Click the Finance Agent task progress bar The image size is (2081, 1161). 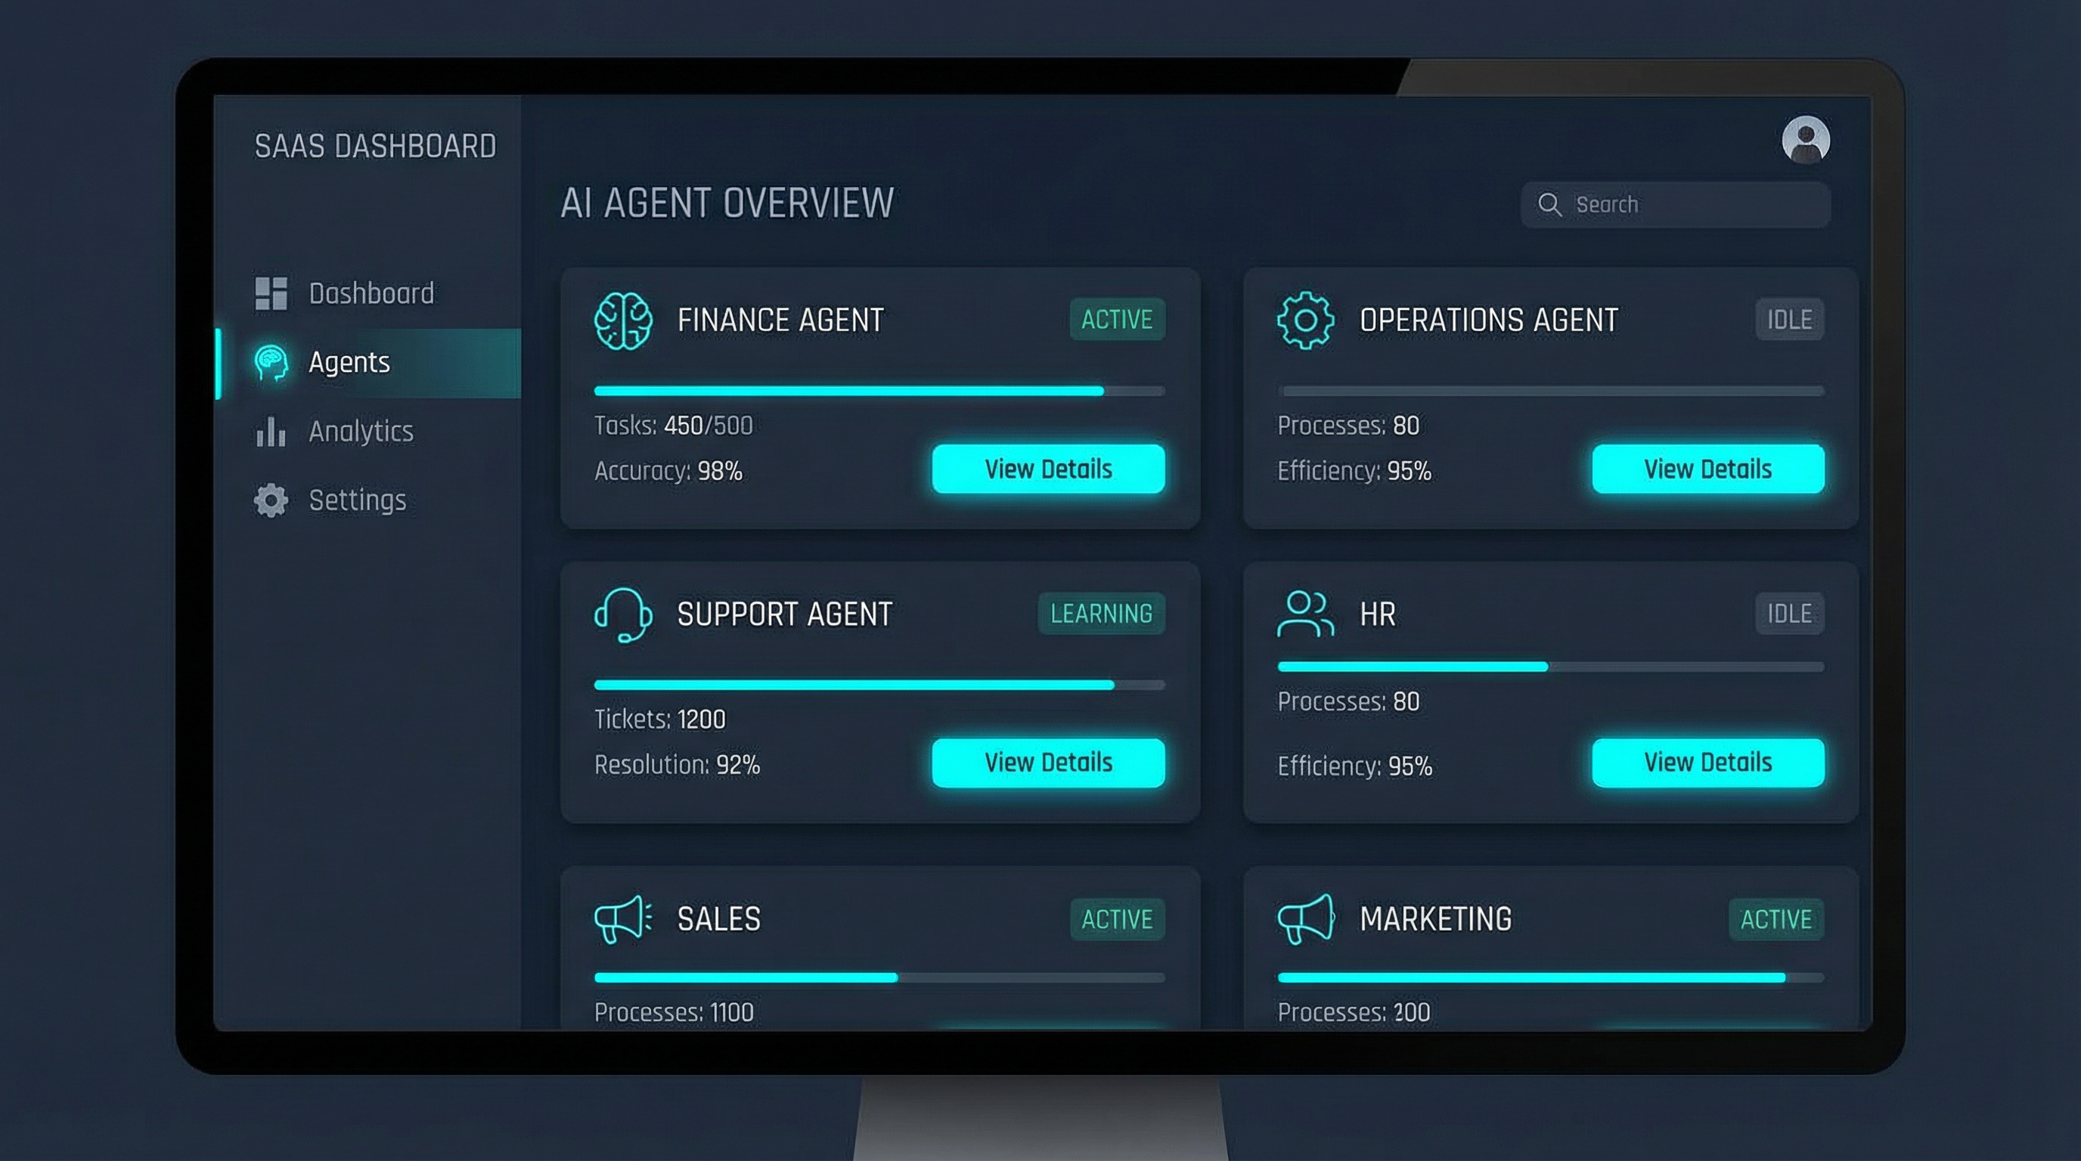880,390
